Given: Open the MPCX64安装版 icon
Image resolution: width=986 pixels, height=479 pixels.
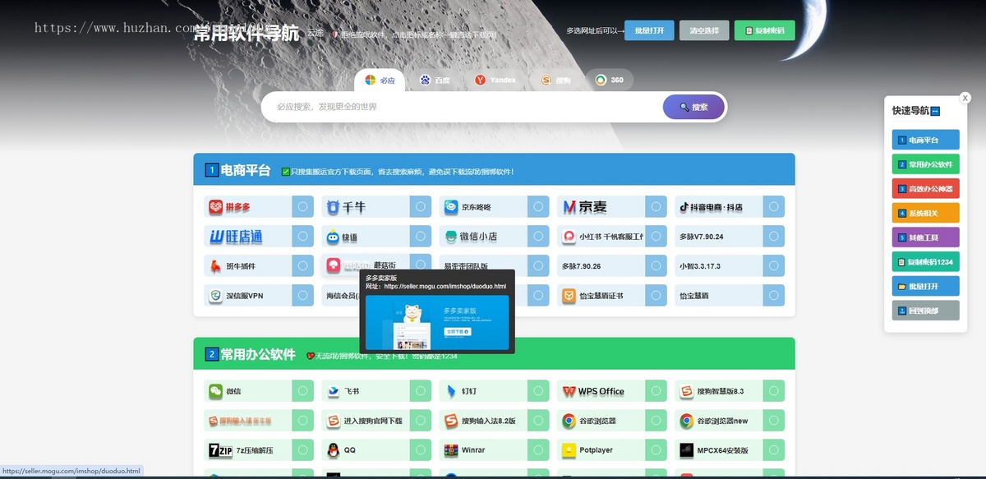Looking at the screenshot, I should (x=687, y=450).
